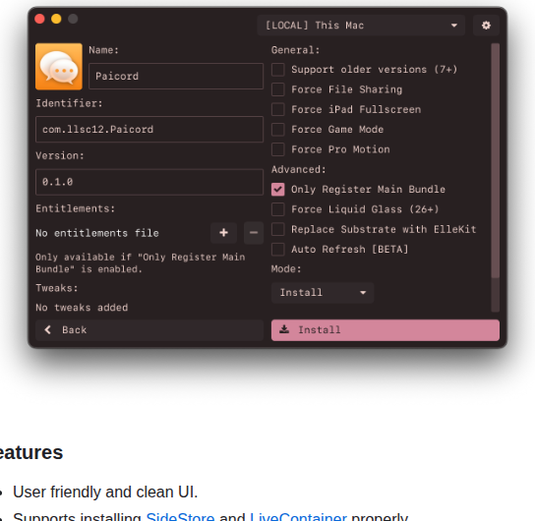Image resolution: width=535 pixels, height=521 pixels.
Task: Toggle Force Pro Motion checkbox
Action: tap(278, 149)
